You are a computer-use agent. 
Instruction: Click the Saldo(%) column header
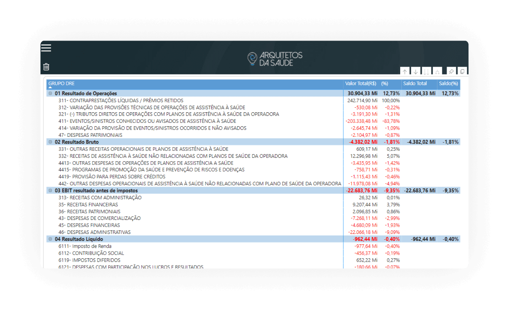[448, 84]
